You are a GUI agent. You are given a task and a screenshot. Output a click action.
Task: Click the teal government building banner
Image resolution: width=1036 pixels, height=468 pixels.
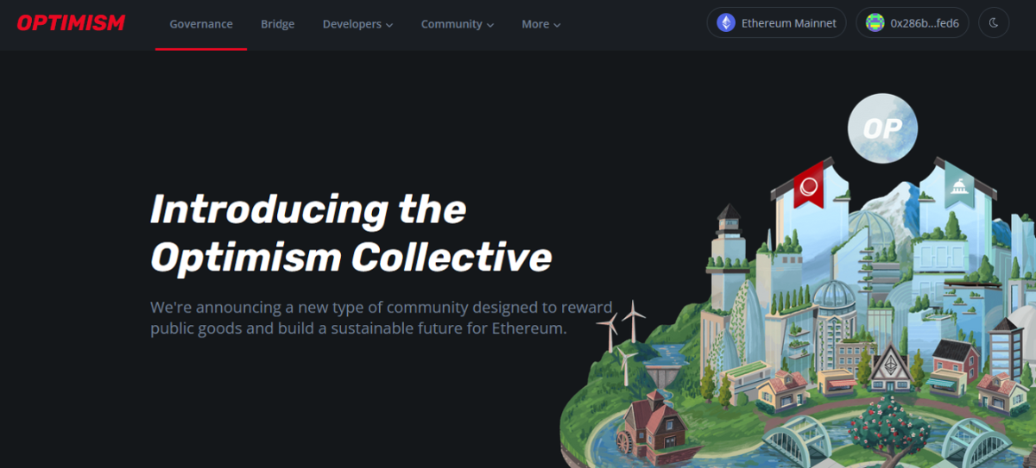(958, 184)
